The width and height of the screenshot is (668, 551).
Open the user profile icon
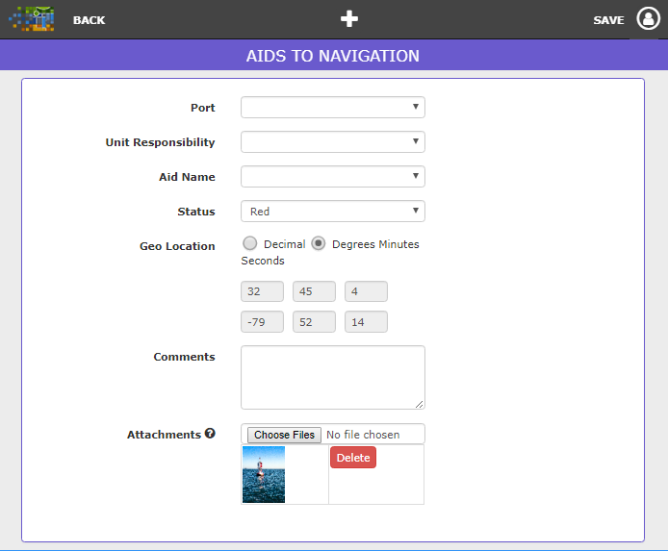pyautogui.click(x=648, y=18)
